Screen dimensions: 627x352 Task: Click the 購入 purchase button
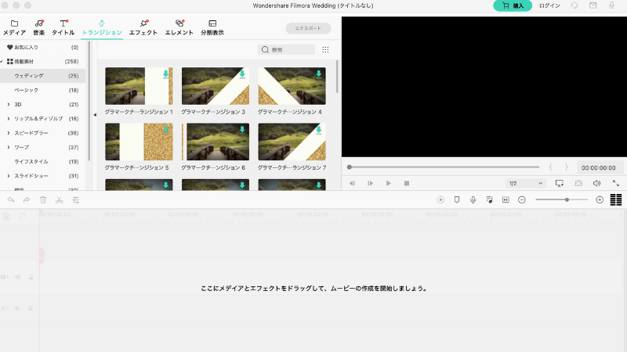(513, 5)
